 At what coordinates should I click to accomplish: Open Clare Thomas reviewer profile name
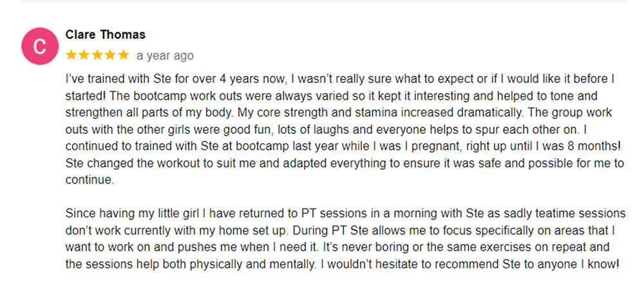pyautogui.click(x=106, y=35)
